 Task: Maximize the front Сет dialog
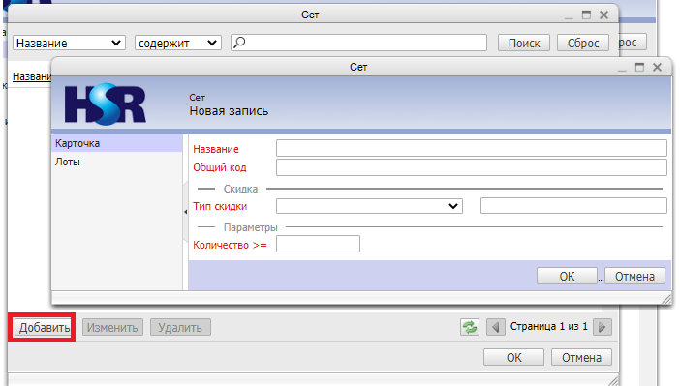point(639,67)
